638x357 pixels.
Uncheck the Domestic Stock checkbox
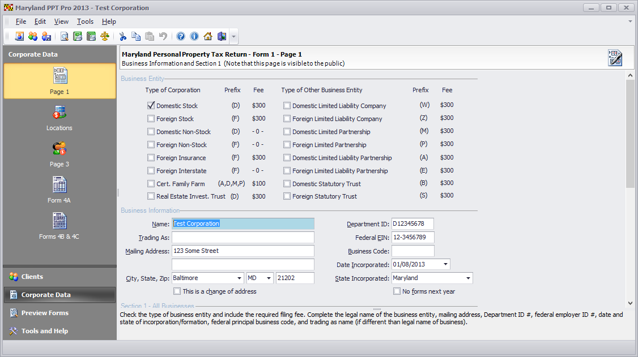click(151, 106)
